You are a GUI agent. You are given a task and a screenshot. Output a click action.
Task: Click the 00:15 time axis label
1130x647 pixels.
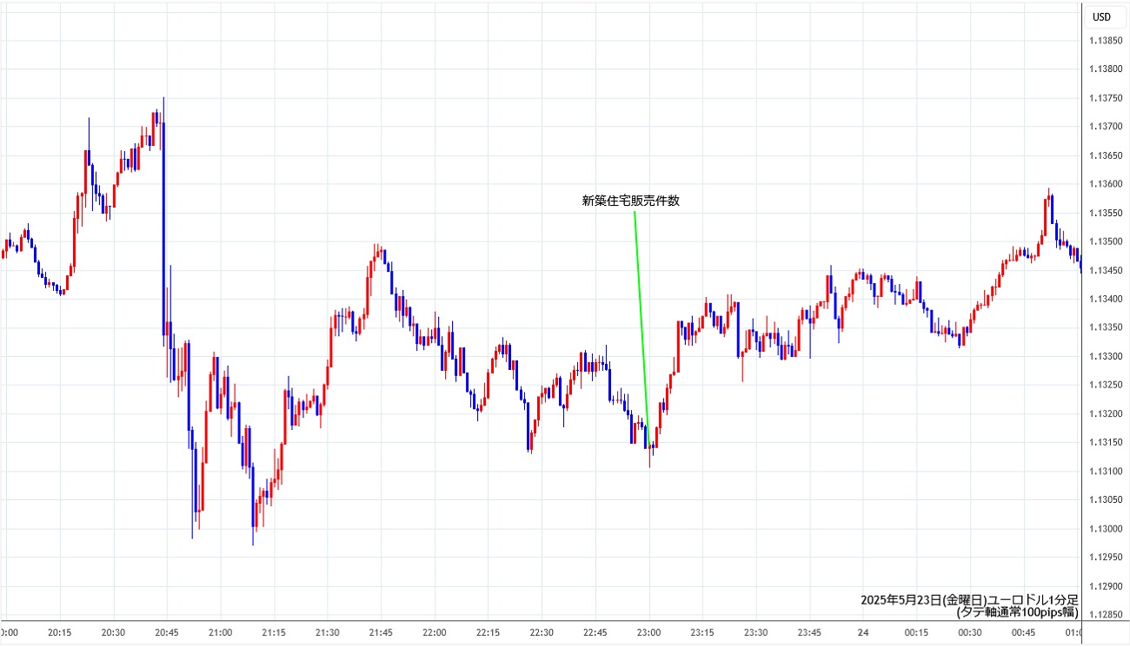click(x=917, y=633)
